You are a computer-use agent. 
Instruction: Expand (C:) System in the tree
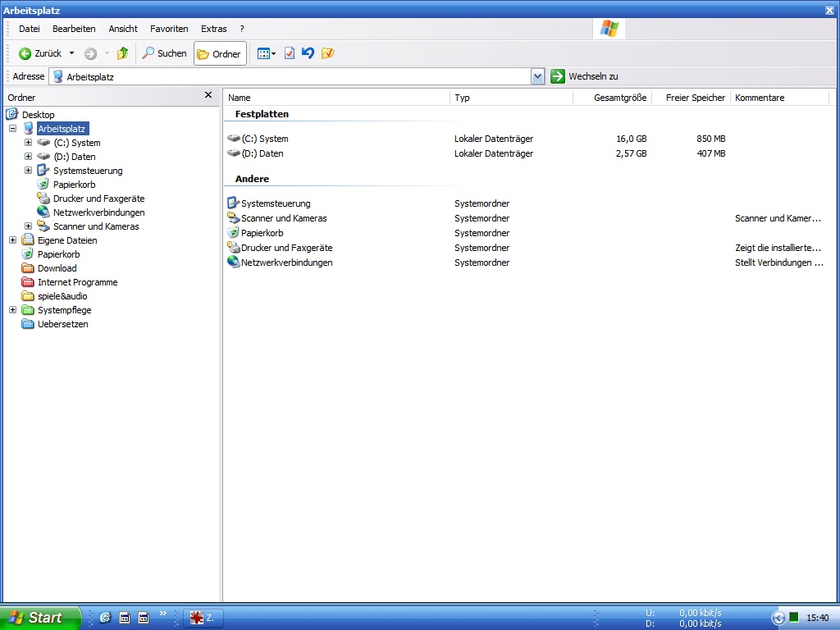point(29,143)
